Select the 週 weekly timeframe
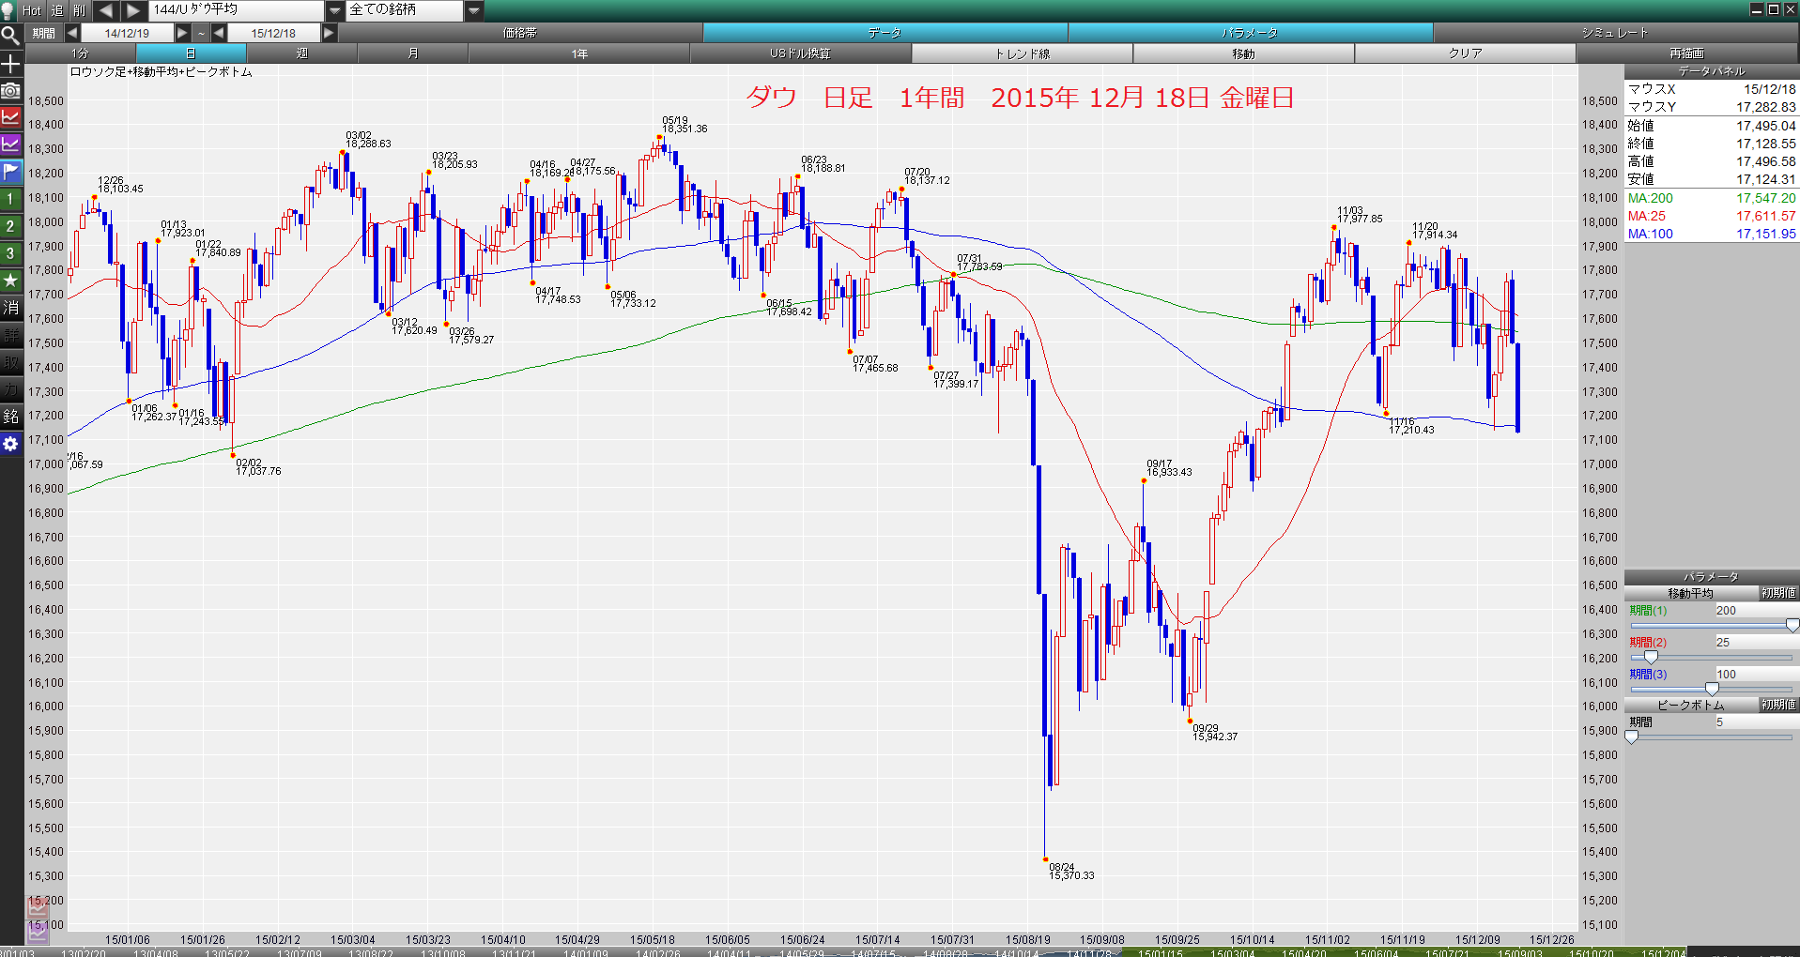 pyautogui.click(x=302, y=53)
